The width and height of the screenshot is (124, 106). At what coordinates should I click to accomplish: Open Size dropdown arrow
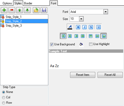81,19
